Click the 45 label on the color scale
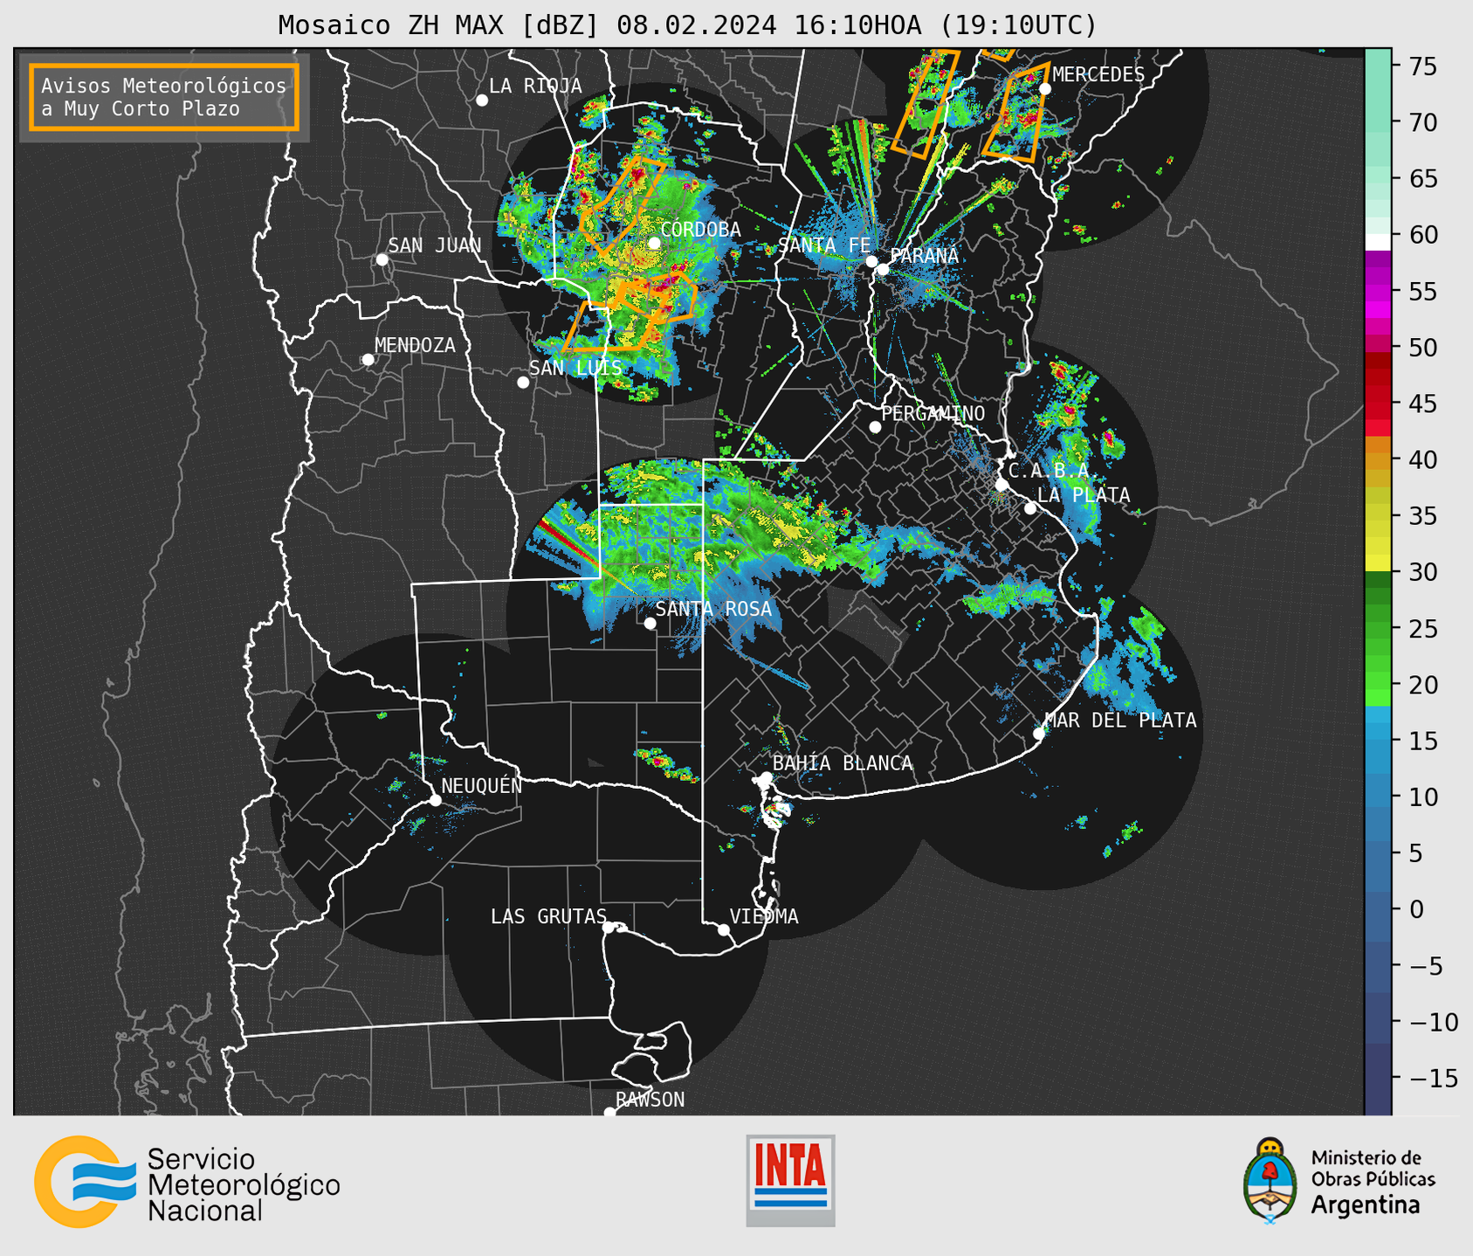 coord(1423,404)
